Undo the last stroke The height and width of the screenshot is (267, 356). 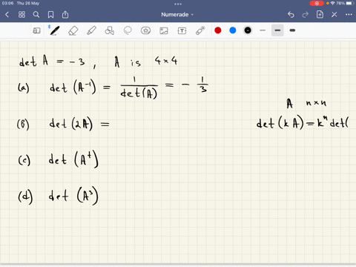pos(291,15)
